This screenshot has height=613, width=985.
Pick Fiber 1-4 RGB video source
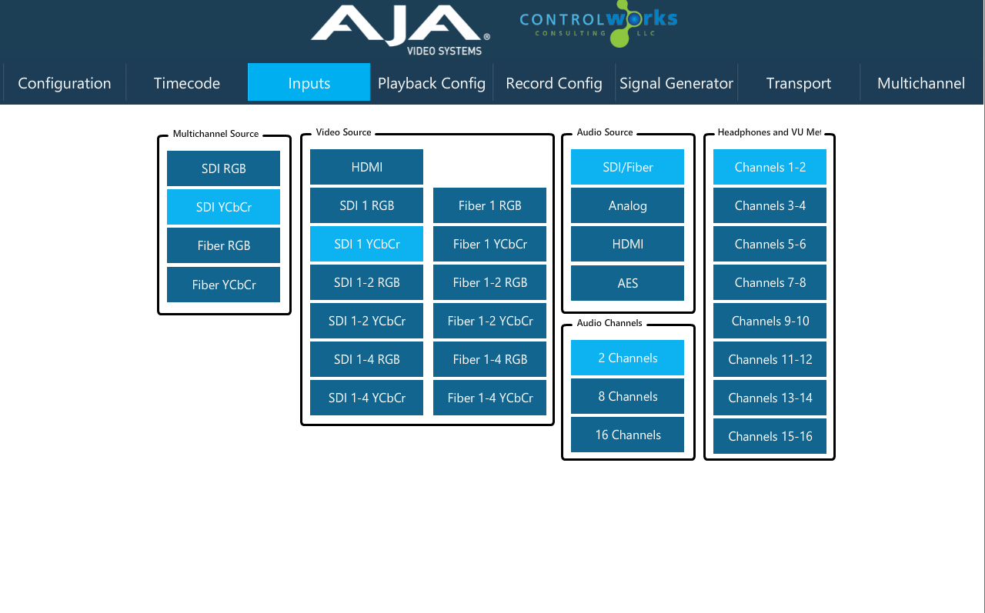(x=489, y=359)
